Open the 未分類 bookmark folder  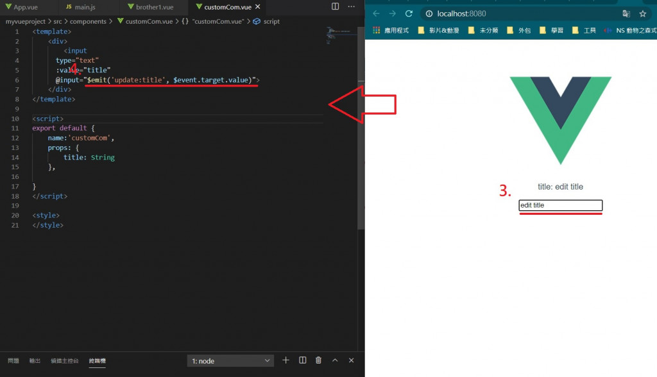(x=483, y=30)
